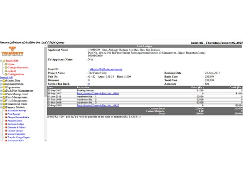Select Logout from RealCRM menu
Screen dimensions: 243x182
tap(12, 71)
